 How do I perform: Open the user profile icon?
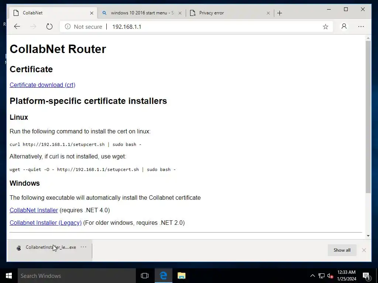tap(344, 26)
